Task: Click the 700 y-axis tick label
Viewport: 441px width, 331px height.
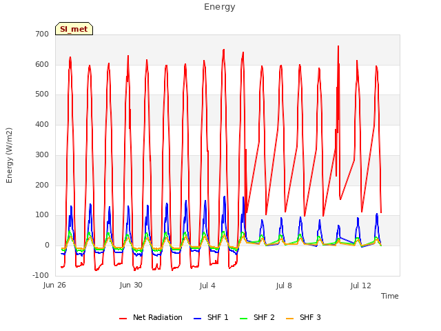Action: point(42,34)
